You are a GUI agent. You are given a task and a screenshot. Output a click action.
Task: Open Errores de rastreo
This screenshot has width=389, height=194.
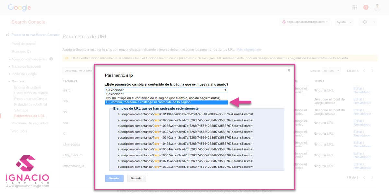(x=28, y=87)
